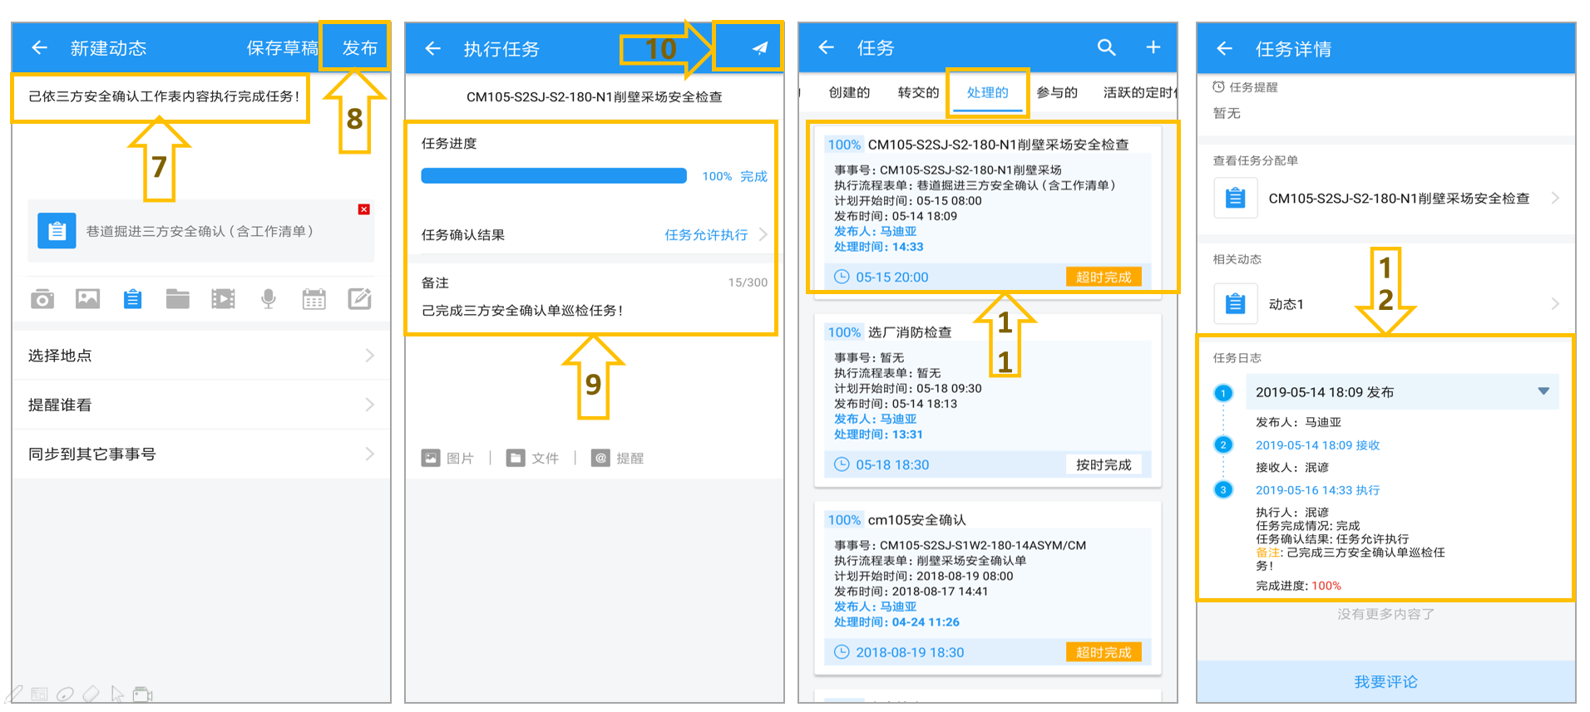Viewport: 1590px width, 712px height.
Task: Tap clipboard icon of 巷道掘进三方安全确认 attachment
Action: tap(57, 231)
